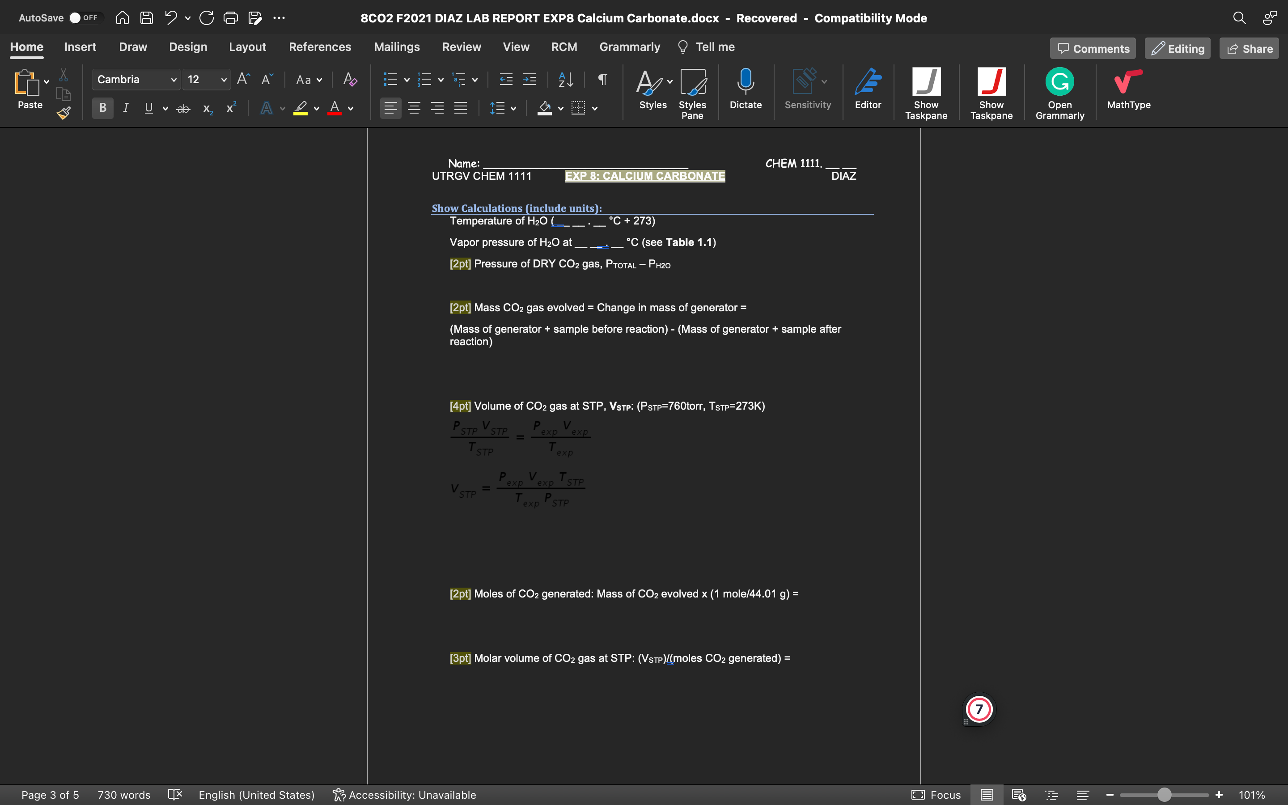The width and height of the screenshot is (1288, 805).
Task: Toggle Bold formatting
Action: point(103,108)
